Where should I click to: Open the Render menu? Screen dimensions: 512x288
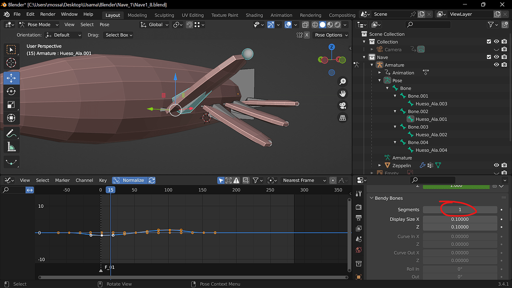pos(47,14)
